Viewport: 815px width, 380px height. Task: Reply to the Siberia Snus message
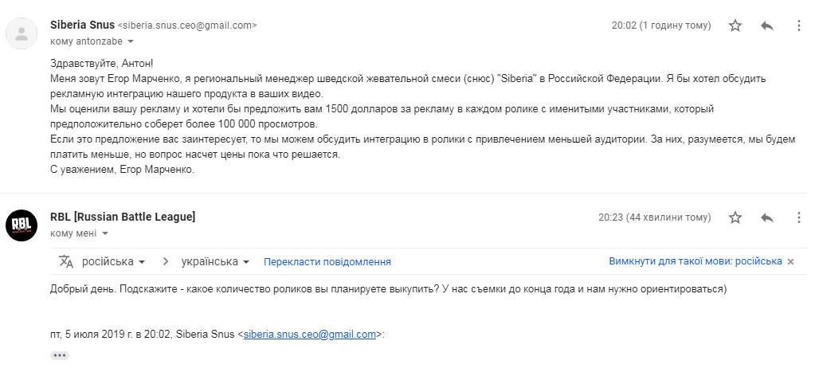(767, 25)
